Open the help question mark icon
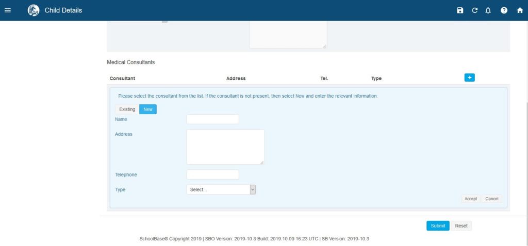The width and height of the screenshot is (528, 246). [504, 10]
